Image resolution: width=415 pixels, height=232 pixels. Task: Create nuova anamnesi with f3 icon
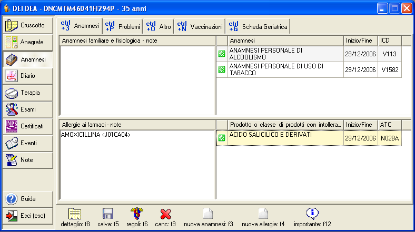pos(209,213)
